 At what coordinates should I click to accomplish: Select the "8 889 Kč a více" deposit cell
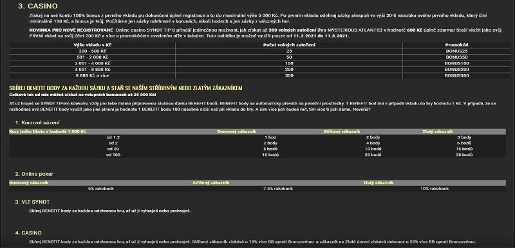[x=92, y=76]
